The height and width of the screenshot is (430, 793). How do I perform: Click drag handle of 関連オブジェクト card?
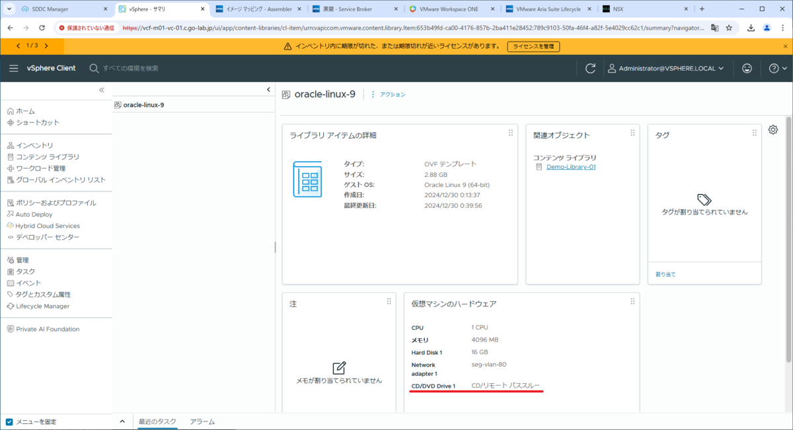pyautogui.click(x=632, y=133)
